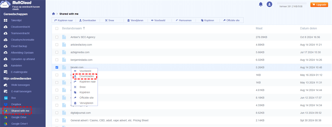Uncheck the selected bioviki.com row checkbox
The height and width of the screenshot is (127, 332).
click(x=57, y=67)
